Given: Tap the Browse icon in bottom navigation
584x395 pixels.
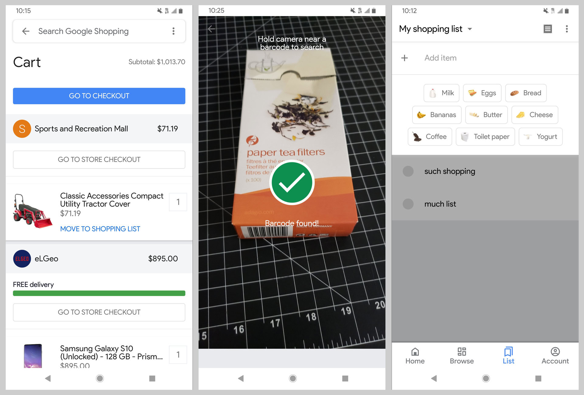Looking at the screenshot, I should [462, 355].
